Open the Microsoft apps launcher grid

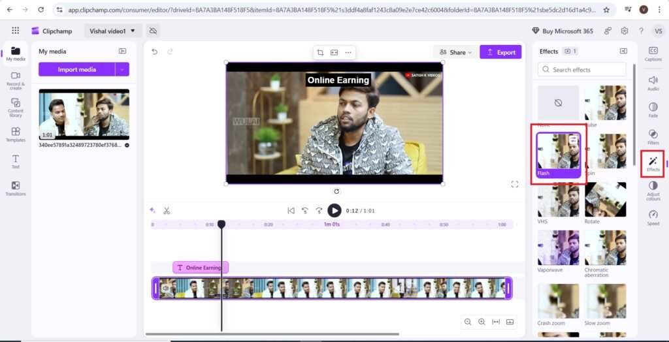(16, 31)
